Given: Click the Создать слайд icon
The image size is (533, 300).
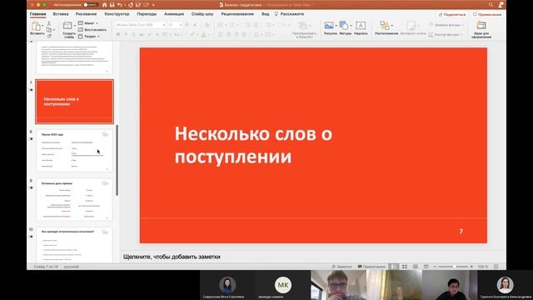Looking at the screenshot, I should [x=67, y=26].
